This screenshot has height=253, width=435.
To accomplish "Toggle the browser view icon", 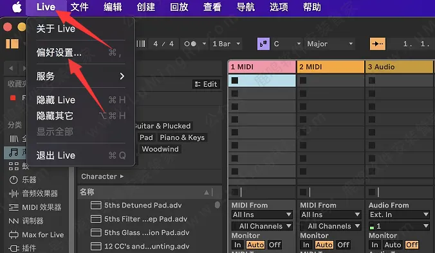I will click(x=12, y=44).
